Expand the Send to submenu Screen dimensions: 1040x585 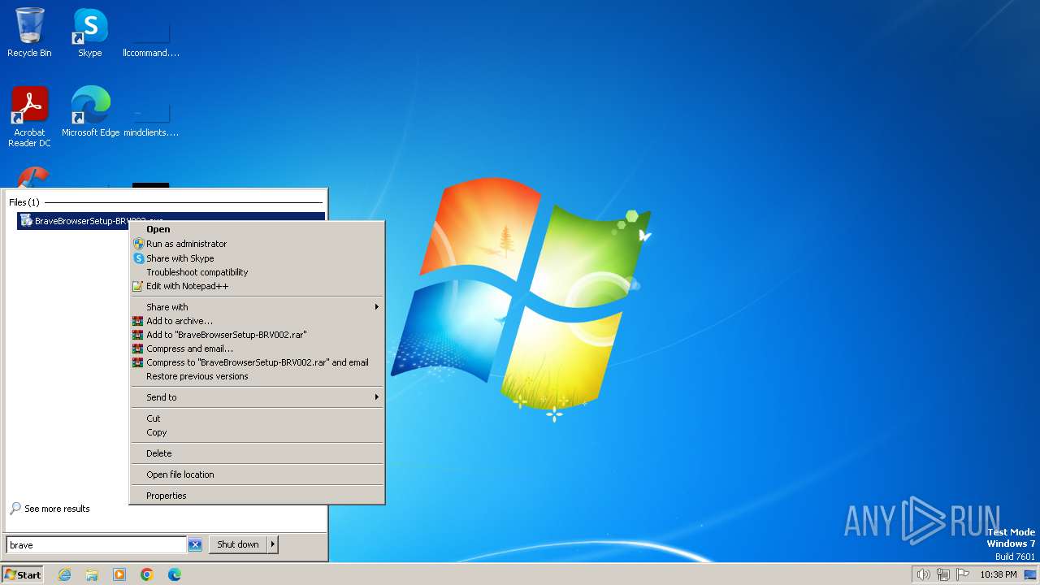pyautogui.click(x=257, y=397)
